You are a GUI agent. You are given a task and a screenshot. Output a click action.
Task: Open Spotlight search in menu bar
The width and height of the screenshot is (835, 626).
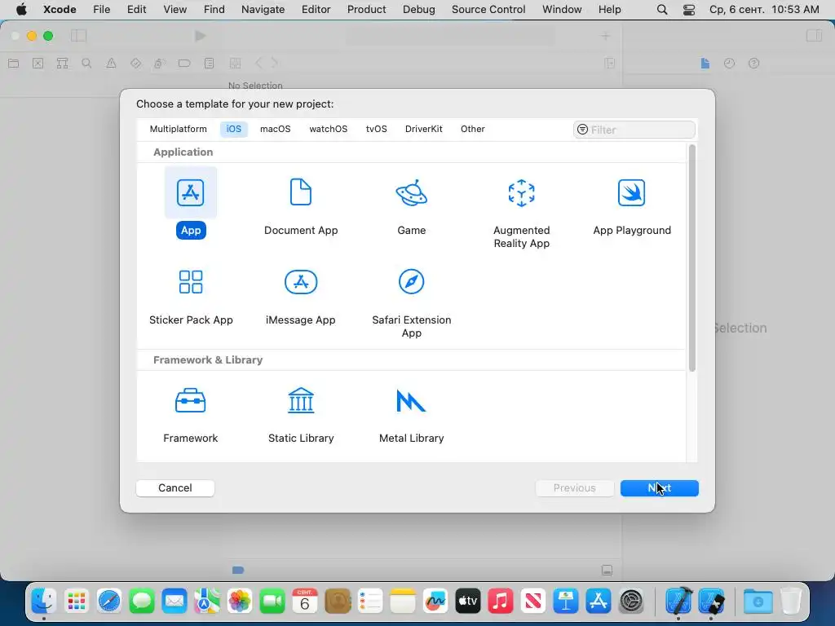click(x=662, y=10)
